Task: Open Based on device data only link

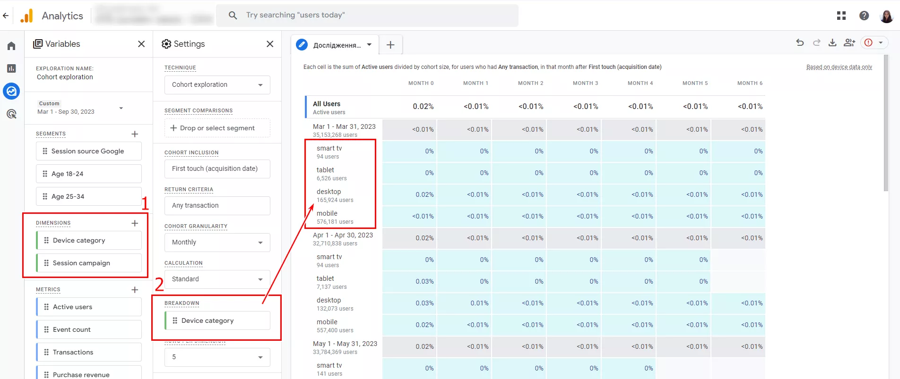Action: [839, 67]
